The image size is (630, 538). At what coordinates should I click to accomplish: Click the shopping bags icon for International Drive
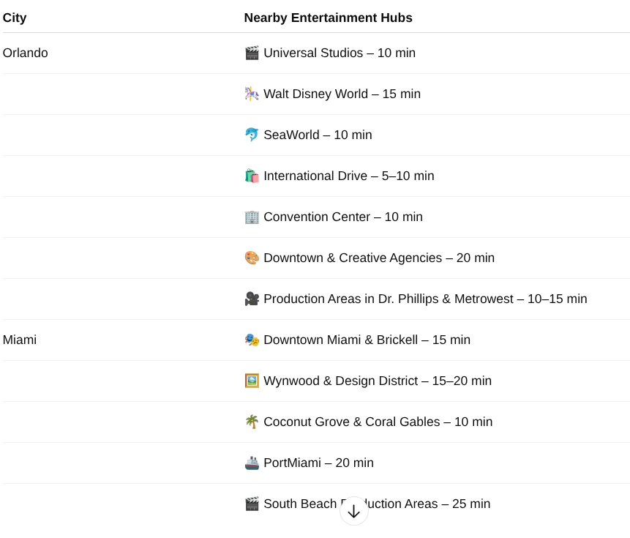tap(252, 176)
